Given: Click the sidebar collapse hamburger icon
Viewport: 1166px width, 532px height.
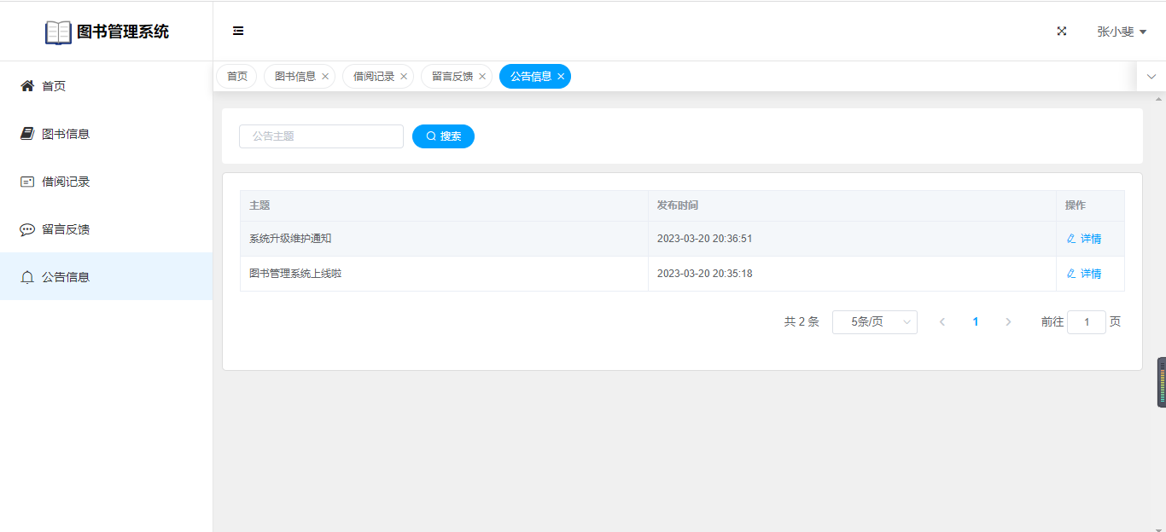Looking at the screenshot, I should click(x=238, y=32).
